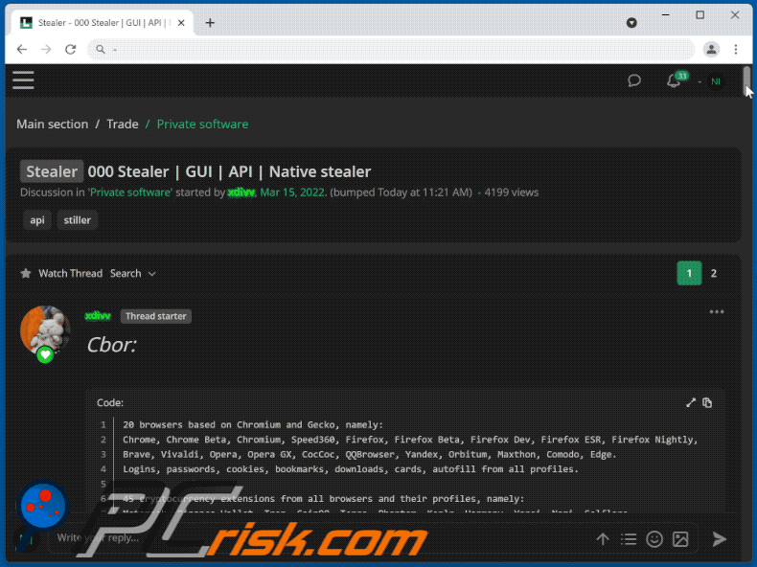This screenshot has width=757, height=567.
Task: Click the 4199 views text
Action: pos(512,193)
